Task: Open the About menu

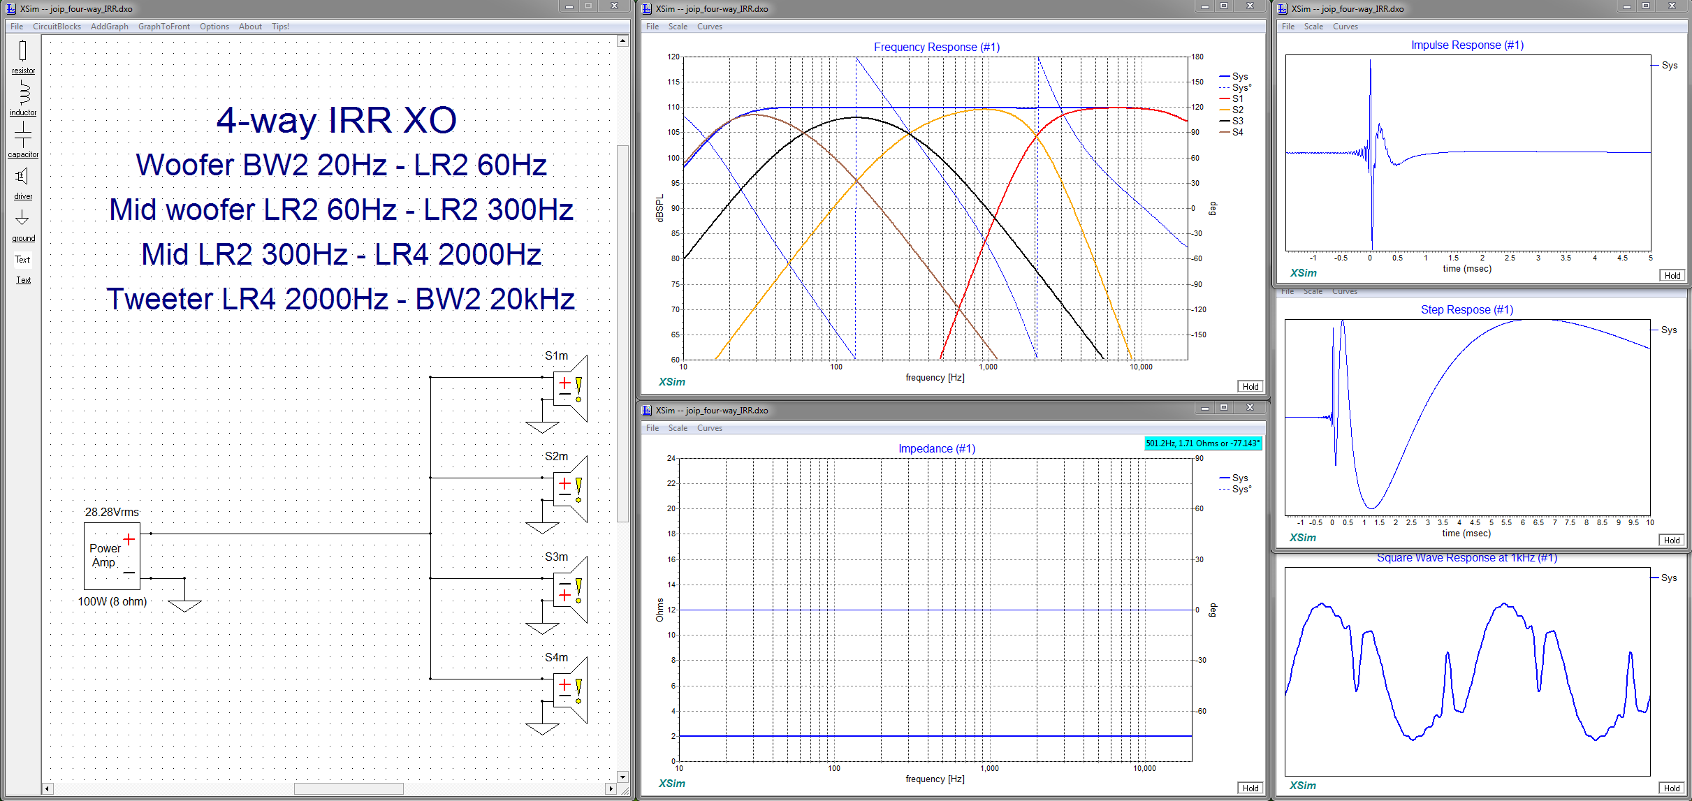Action: click(250, 27)
